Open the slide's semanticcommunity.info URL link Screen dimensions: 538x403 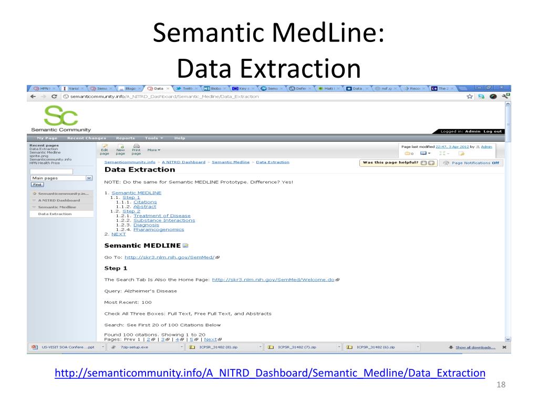pos(270,373)
